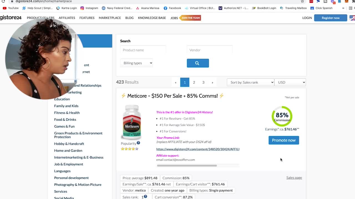
Task: Select the Languages category
Action: pos(62,171)
